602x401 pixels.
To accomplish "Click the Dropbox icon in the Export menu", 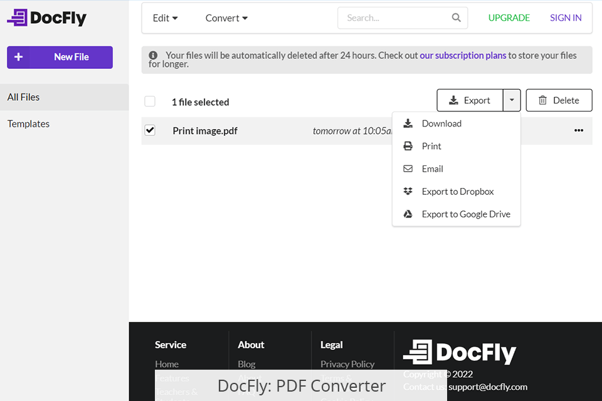I will pyautogui.click(x=408, y=191).
